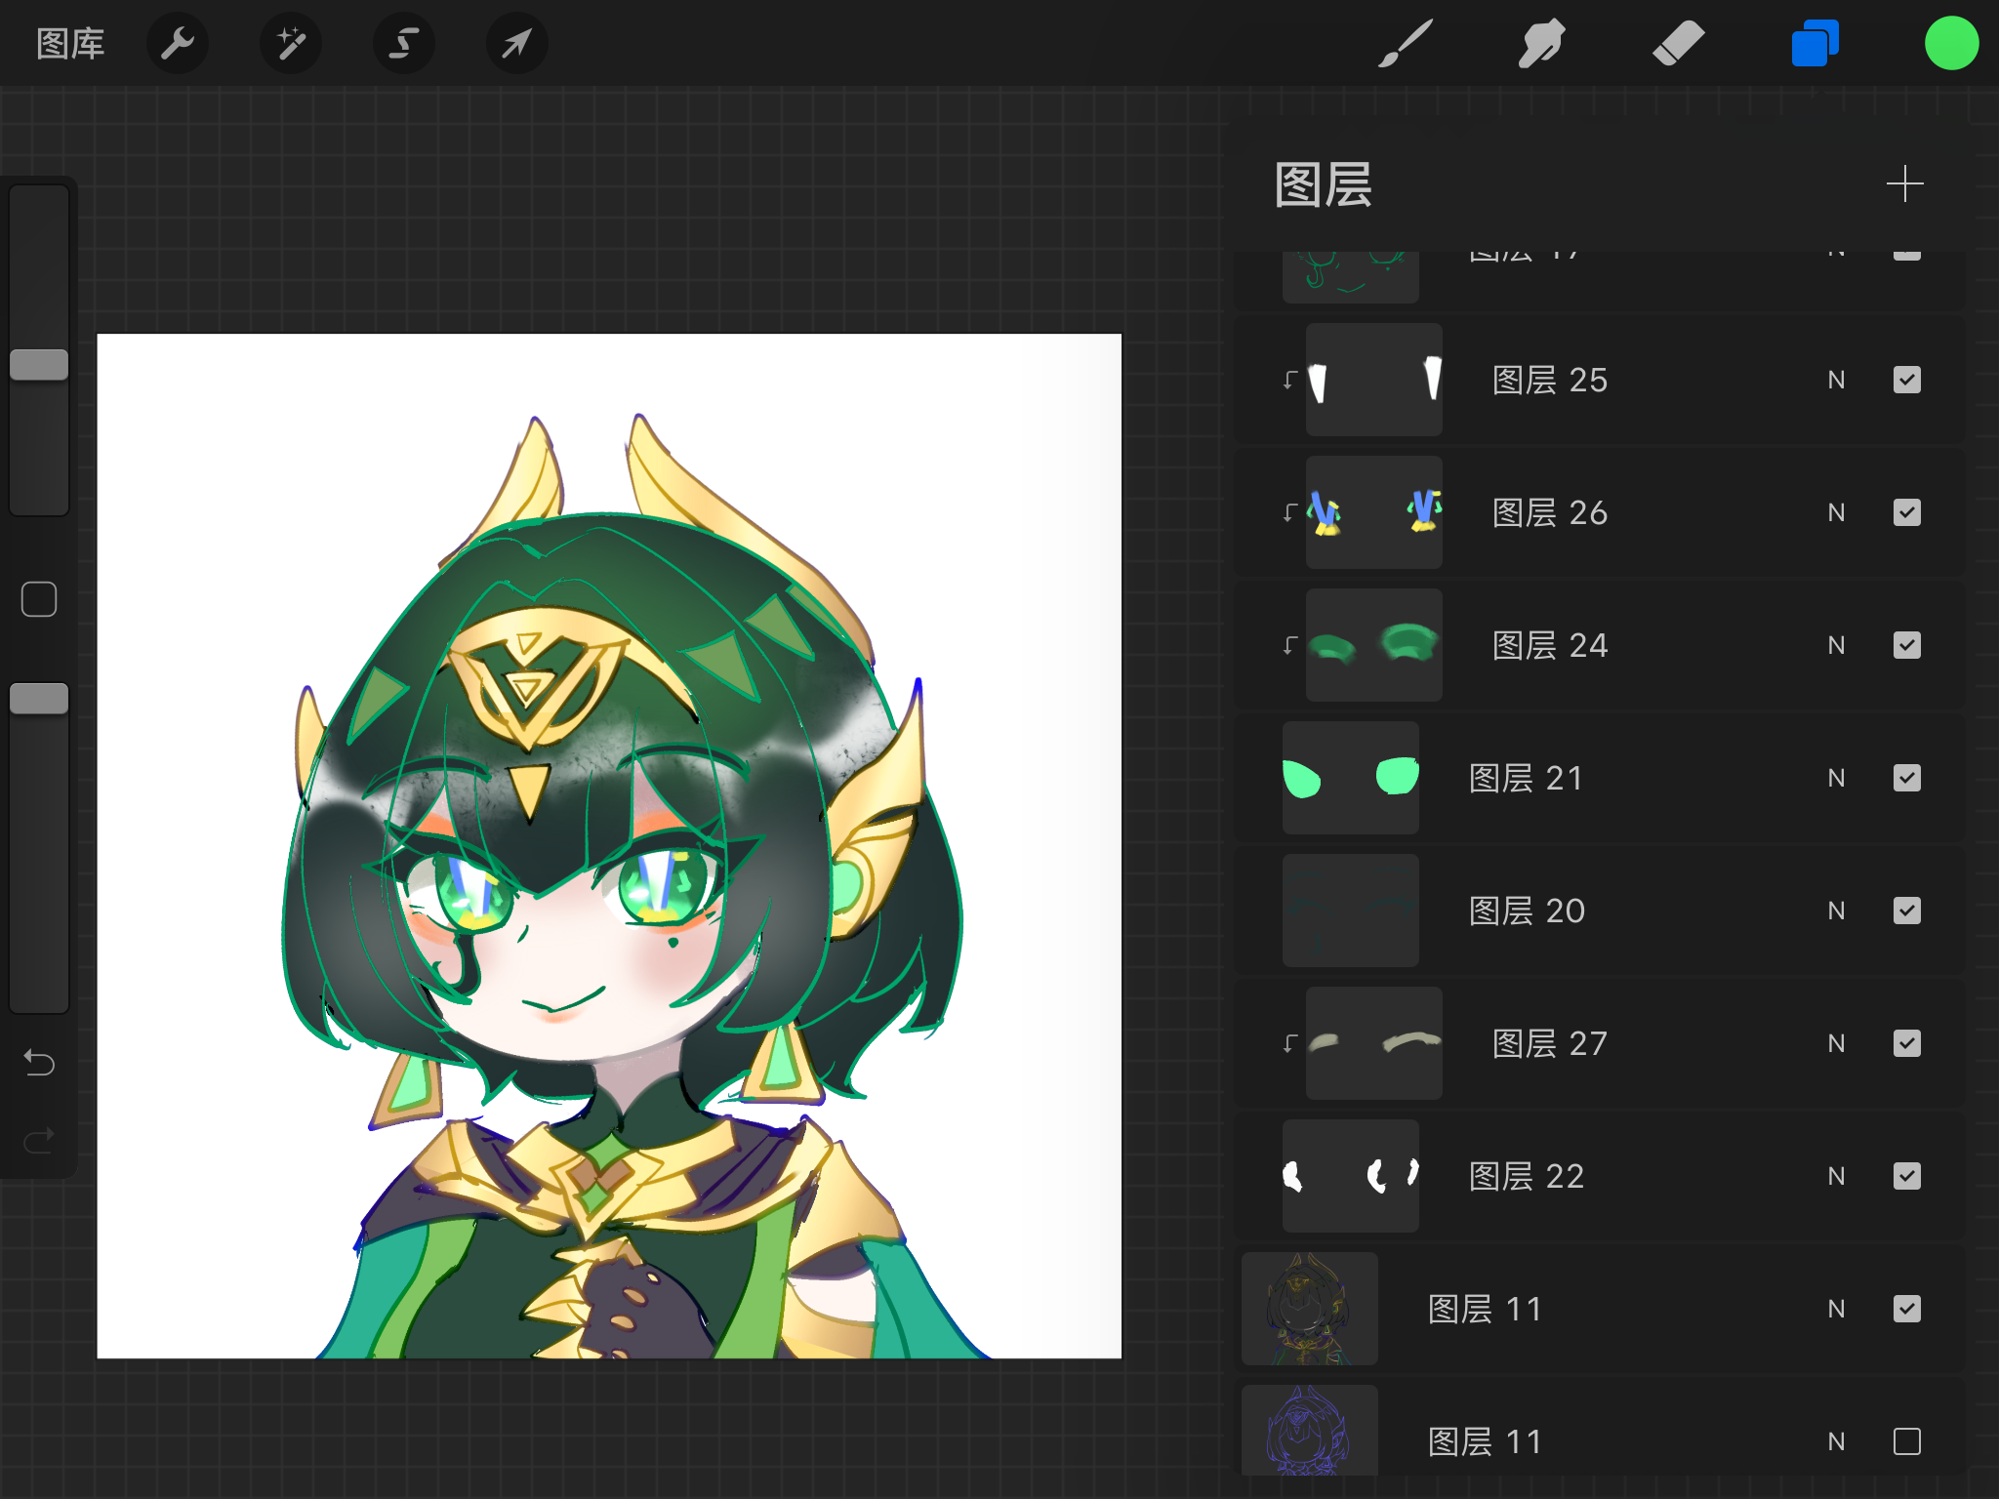Image resolution: width=1999 pixels, height=1499 pixels.
Task: Tap the layer 27 eyebrow thumbnail
Action: [1373, 1043]
